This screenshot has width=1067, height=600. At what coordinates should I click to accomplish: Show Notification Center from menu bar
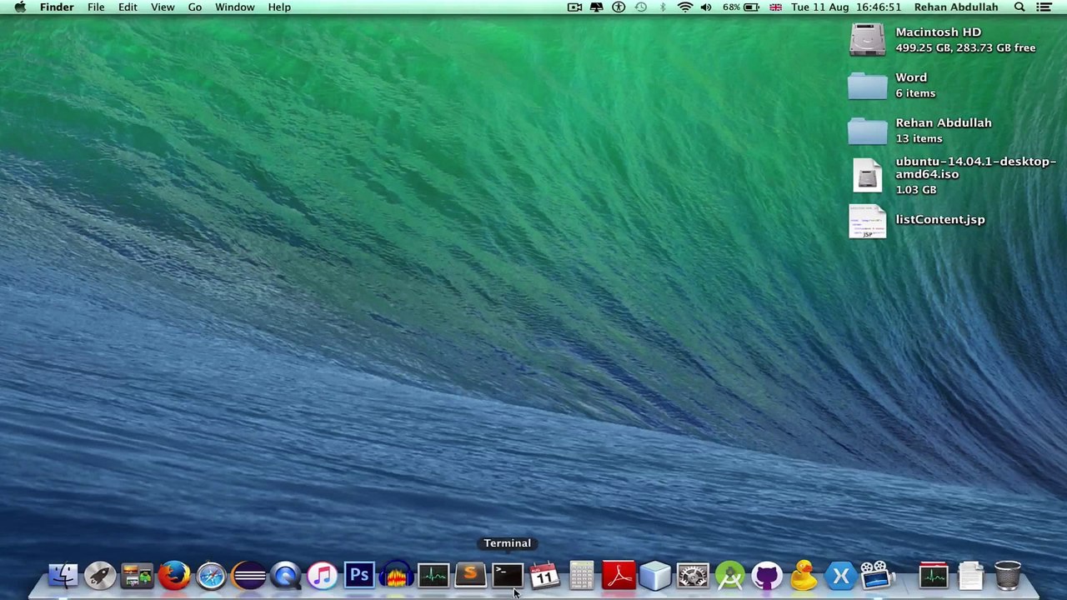(1044, 7)
